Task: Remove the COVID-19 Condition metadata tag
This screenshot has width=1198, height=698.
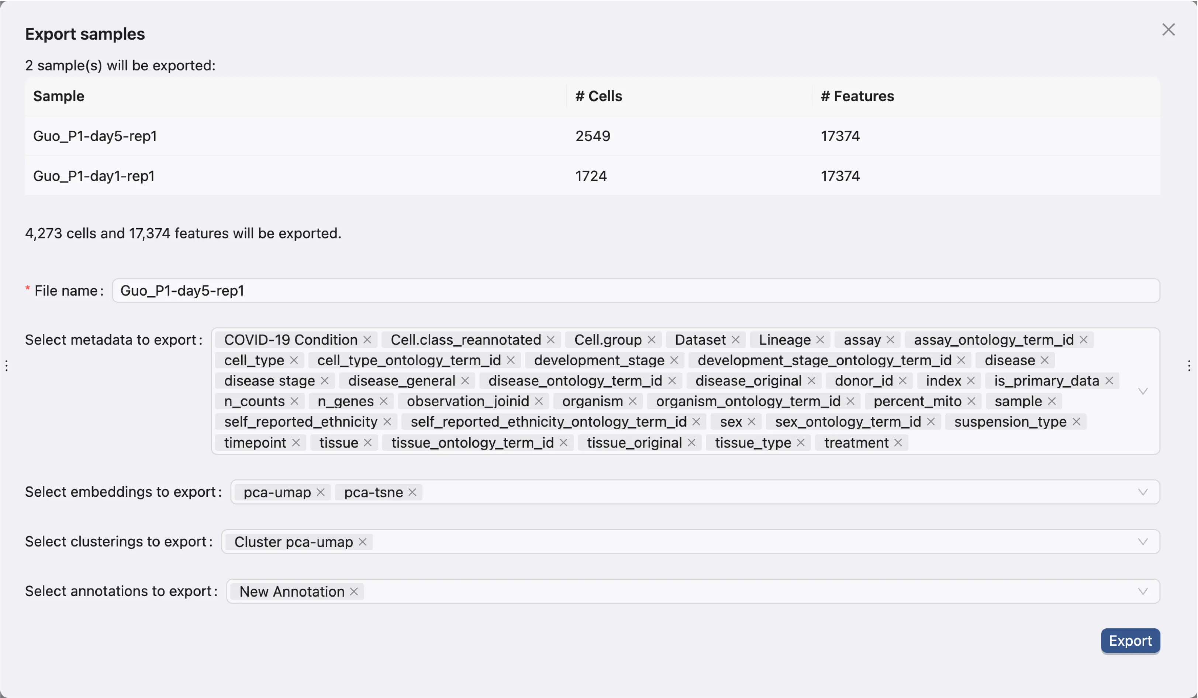Action: (x=367, y=340)
